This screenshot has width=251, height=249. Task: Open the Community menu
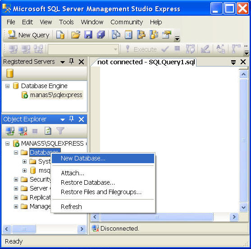click(x=127, y=22)
